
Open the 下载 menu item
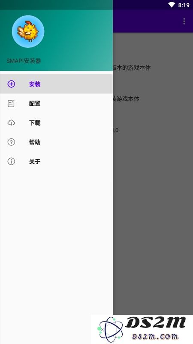tap(56, 123)
